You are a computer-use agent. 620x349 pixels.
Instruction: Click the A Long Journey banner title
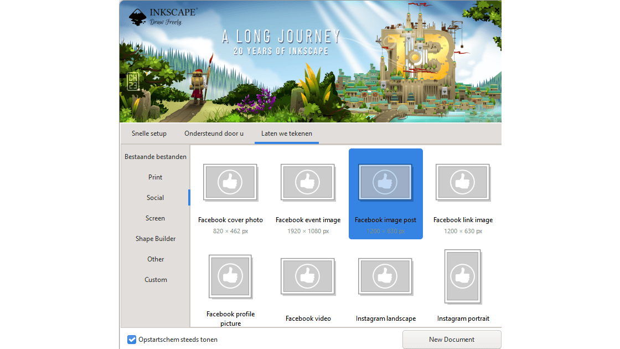pos(281,37)
